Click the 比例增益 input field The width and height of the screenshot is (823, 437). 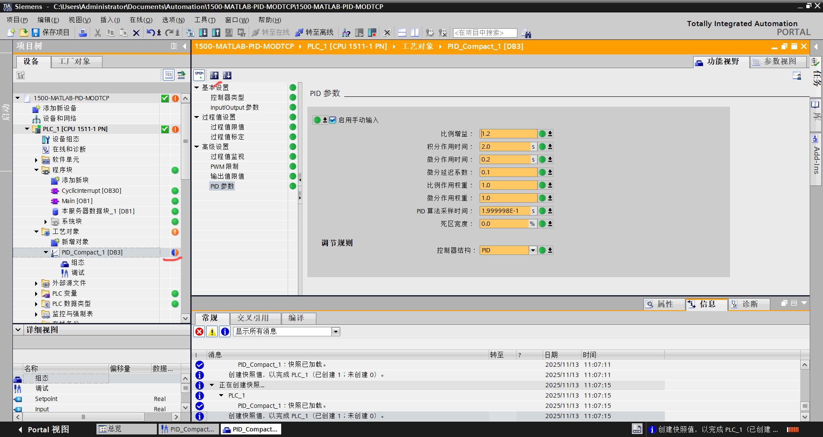click(x=508, y=134)
